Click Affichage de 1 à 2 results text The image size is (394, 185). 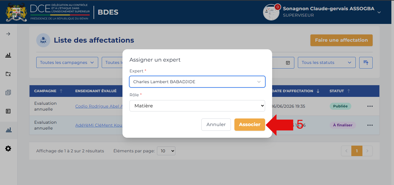pyautogui.click(x=70, y=151)
